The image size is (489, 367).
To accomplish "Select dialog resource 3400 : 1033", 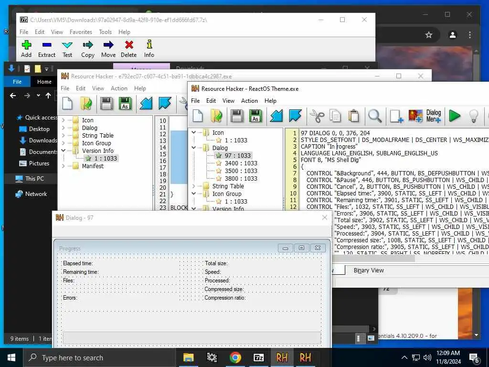I will (x=241, y=163).
